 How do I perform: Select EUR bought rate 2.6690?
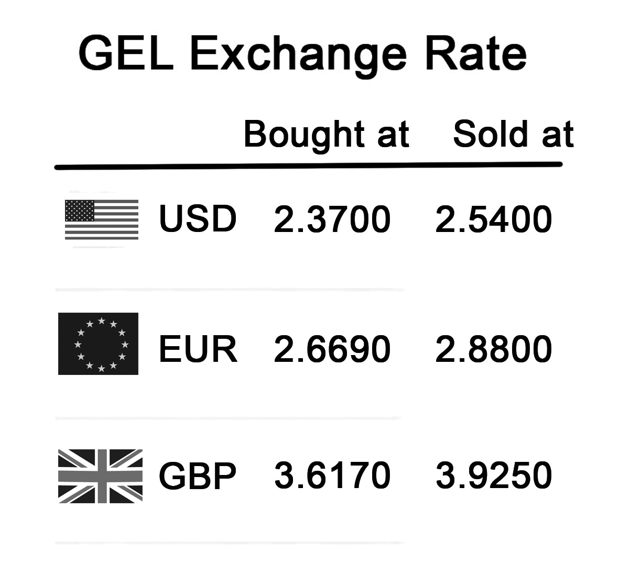pyautogui.click(x=332, y=349)
